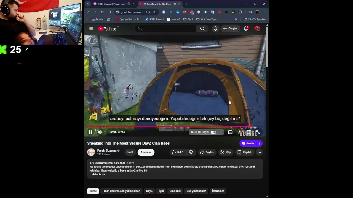Reload the page in the browser
The image size is (353, 198).
pyautogui.click(x=102, y=12)
